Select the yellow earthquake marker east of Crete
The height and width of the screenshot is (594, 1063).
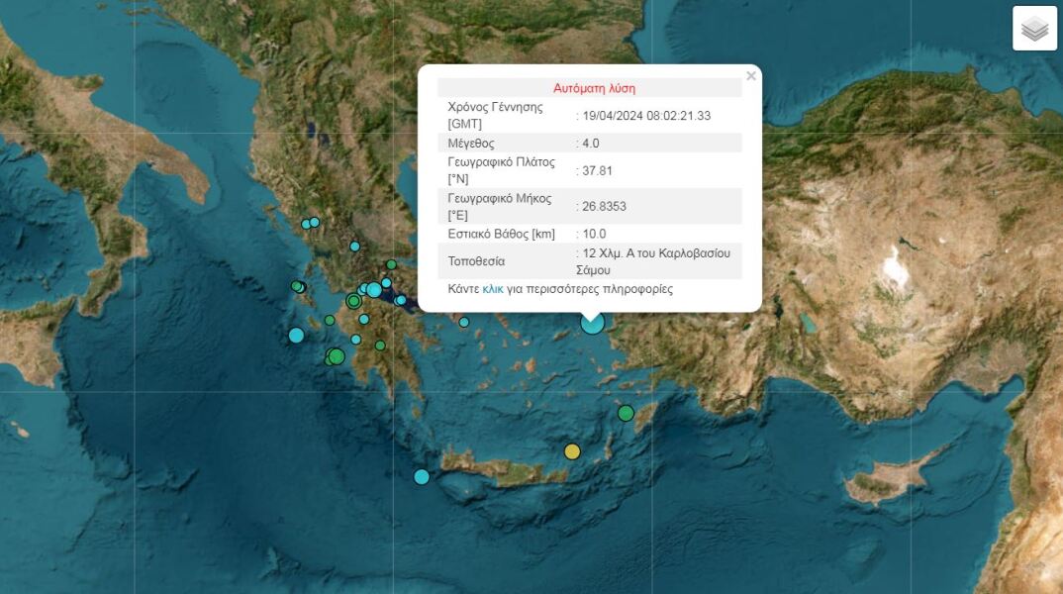pos(571,451)
